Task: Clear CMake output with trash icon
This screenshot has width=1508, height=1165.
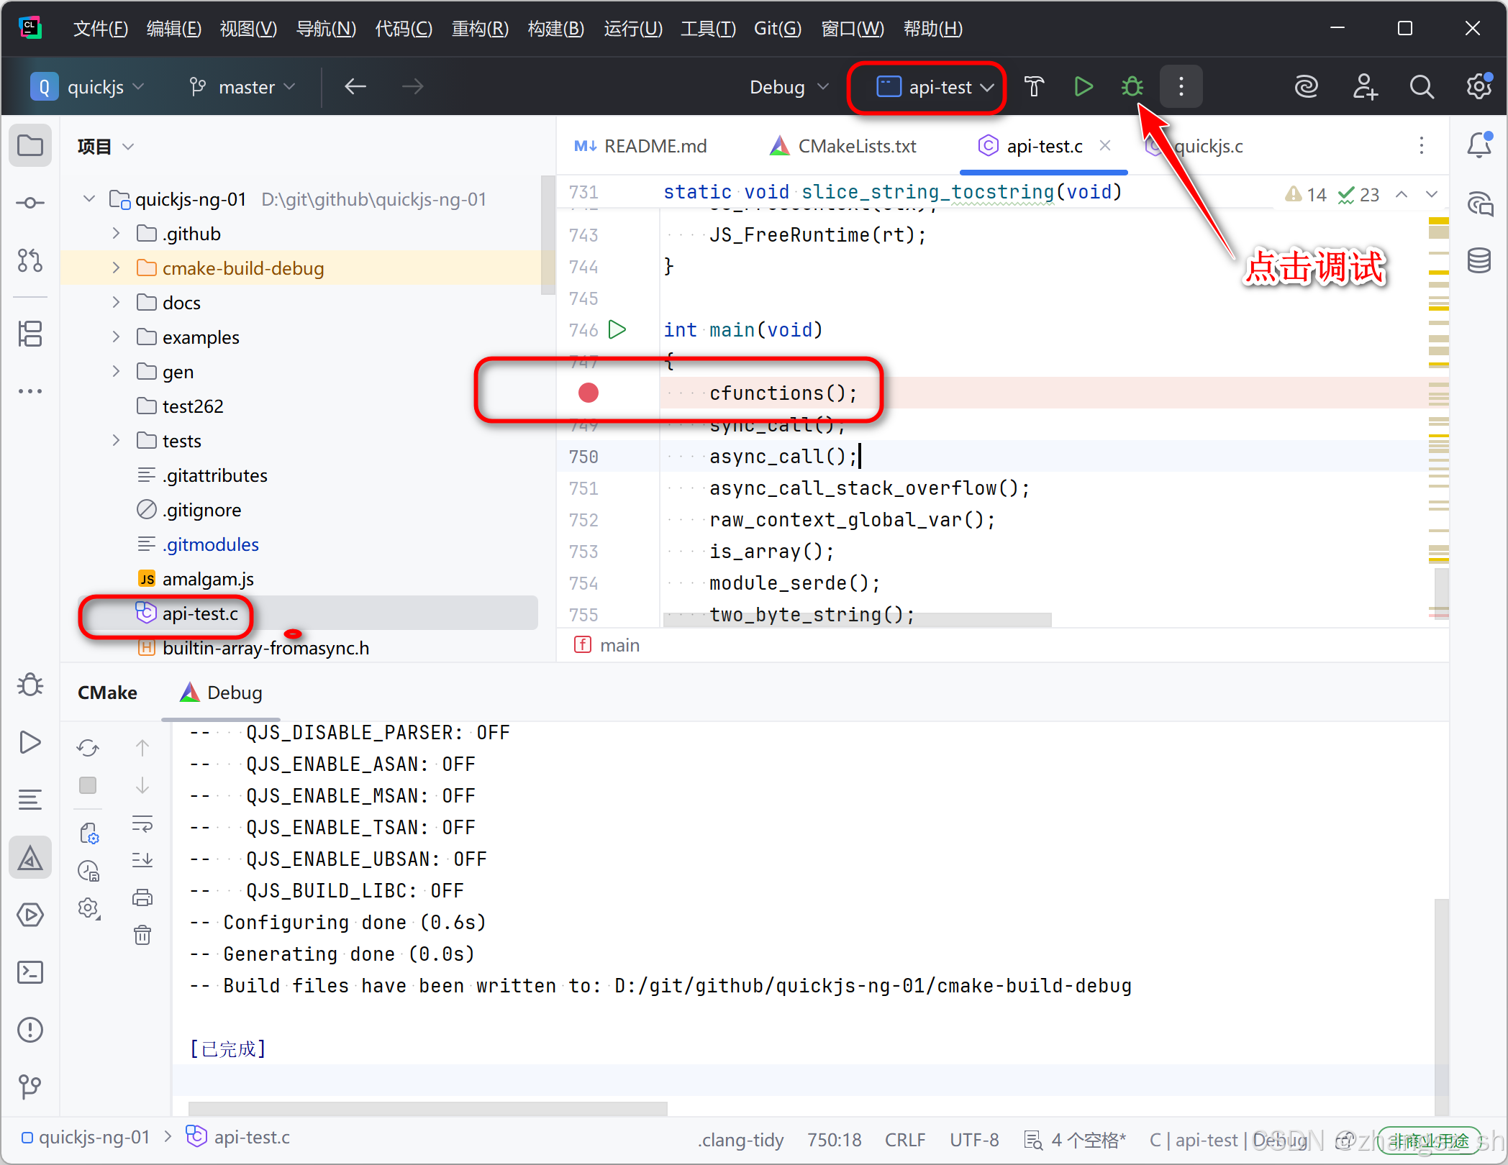Action: 142,935
